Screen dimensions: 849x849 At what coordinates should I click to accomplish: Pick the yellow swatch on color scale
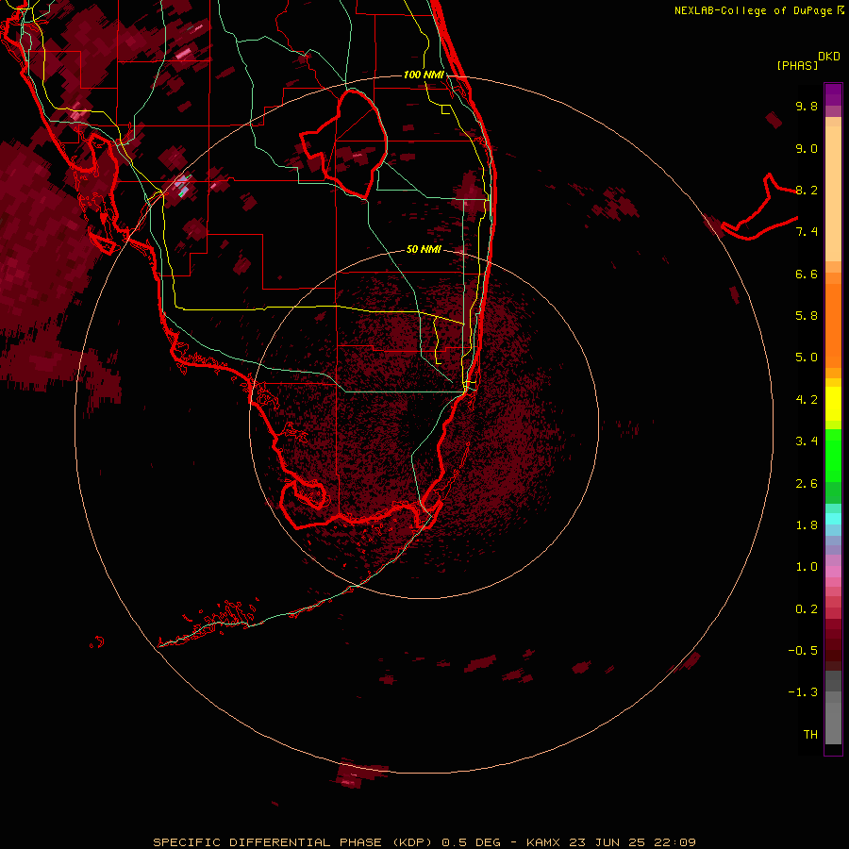click(x=833, y=404)
